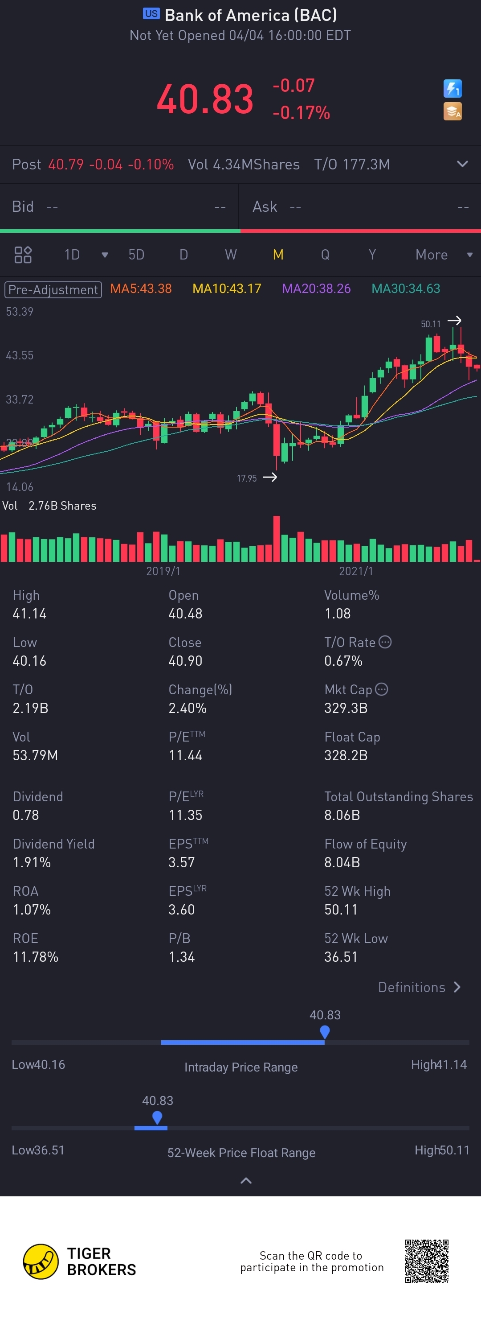Switch to the 5D chart tab
This screenshot has height=1327, width=481.
(136, 255)
